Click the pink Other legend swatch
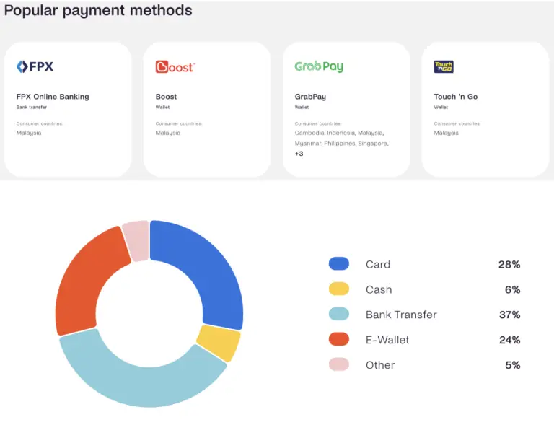Screen dimensions: 554x425 coord(339,365)
